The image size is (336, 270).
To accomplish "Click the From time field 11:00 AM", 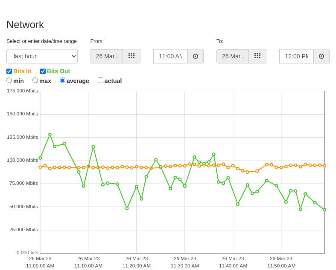I will 171,56.
